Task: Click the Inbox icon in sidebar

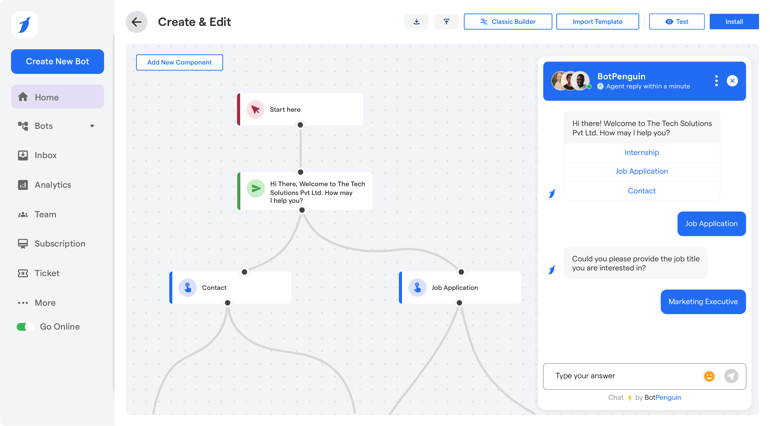Action: (x=22, y=155)
